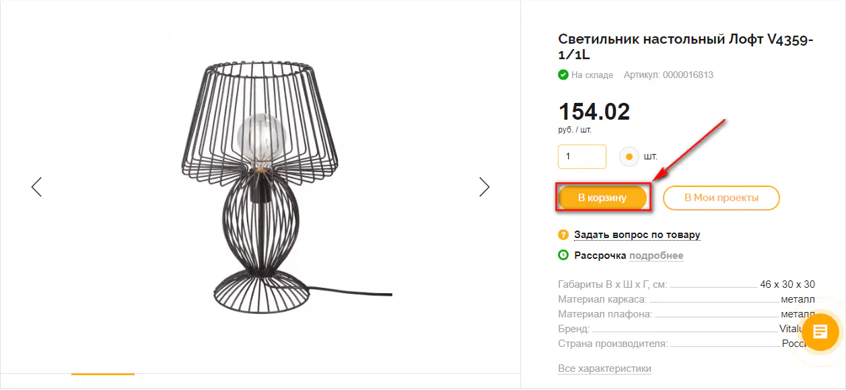Show the next product image
Screen dimensions: 846x390
coord(484,187)
